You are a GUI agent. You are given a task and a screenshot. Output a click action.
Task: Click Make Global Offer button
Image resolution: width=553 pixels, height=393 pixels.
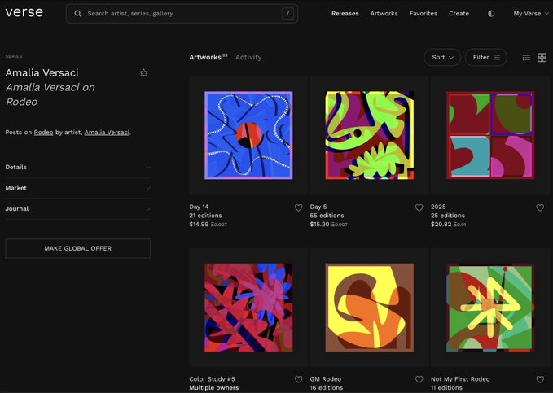click(78, 248)
